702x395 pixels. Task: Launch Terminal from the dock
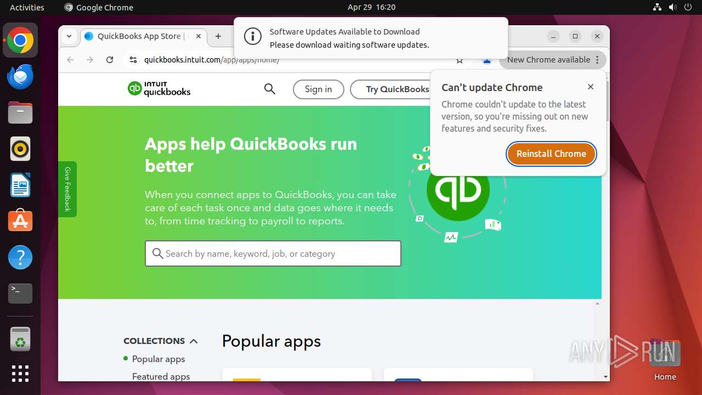click(x=20, y=294)
